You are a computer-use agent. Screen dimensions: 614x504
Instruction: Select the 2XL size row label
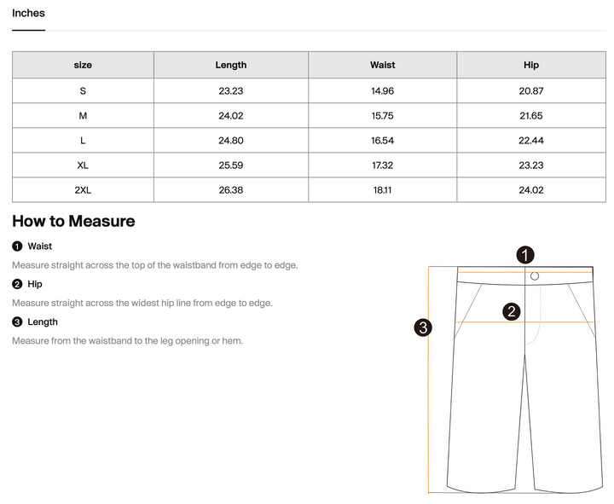click(x=83, y=190)
